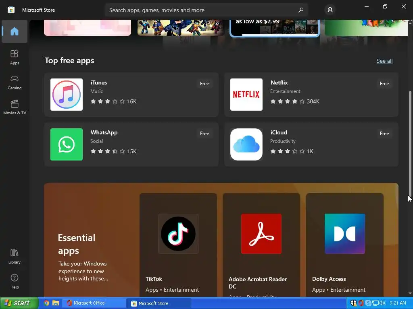The image size is (413, 309).
Task: Click the iTunes star rating
Action: pyautogui.click(x=107, y=101)
